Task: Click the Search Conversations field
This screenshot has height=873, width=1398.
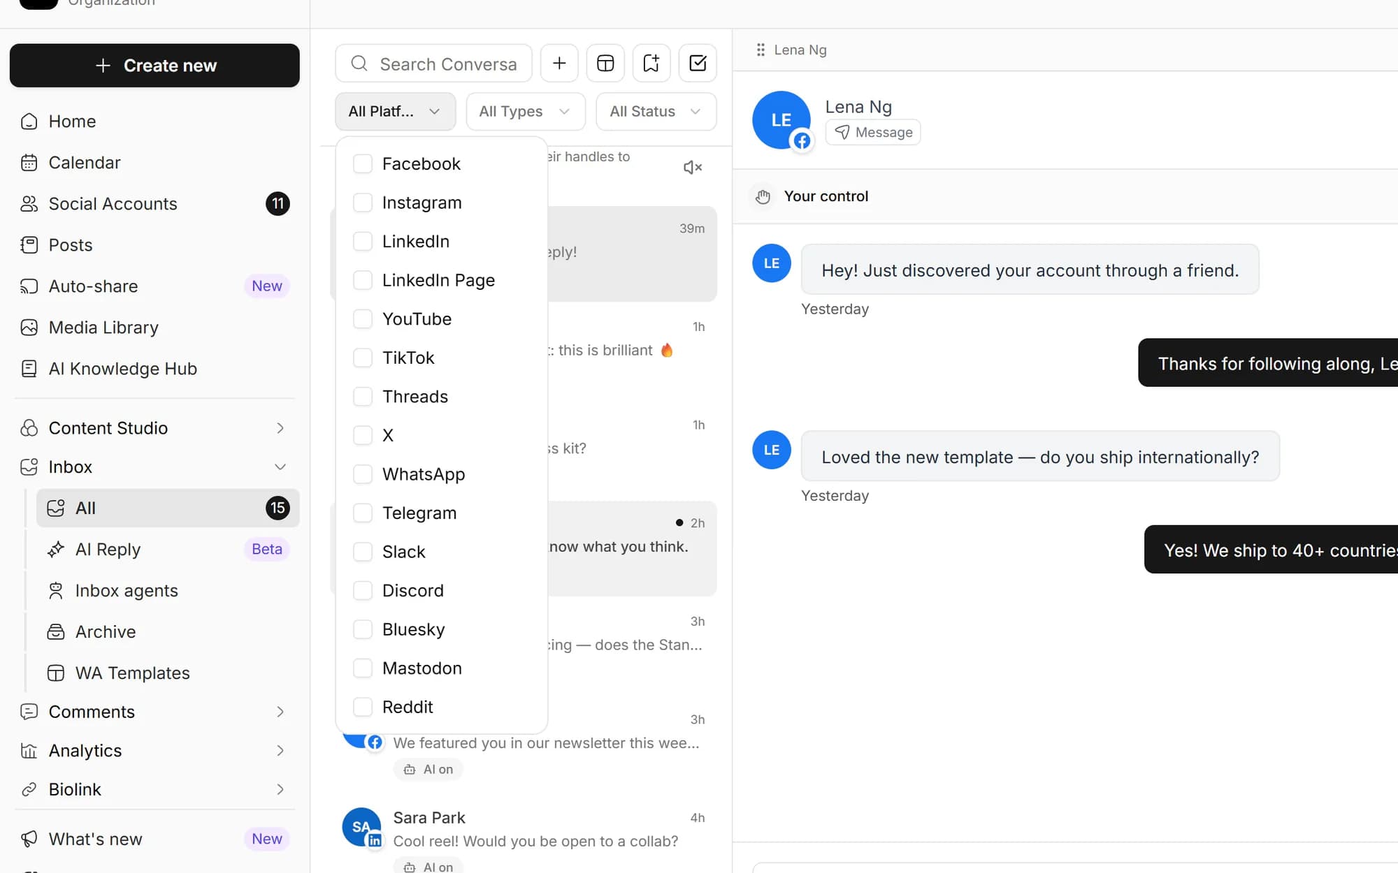Action: (434, 64)
